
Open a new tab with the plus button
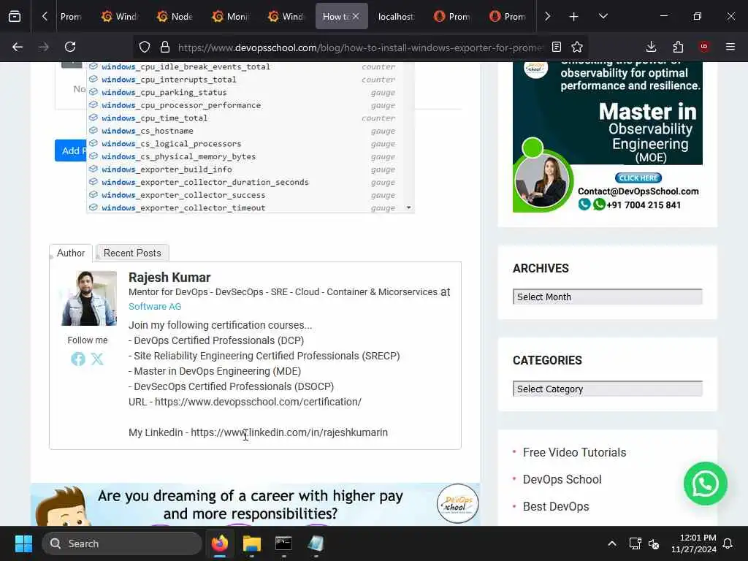click(x=574, y=16)
